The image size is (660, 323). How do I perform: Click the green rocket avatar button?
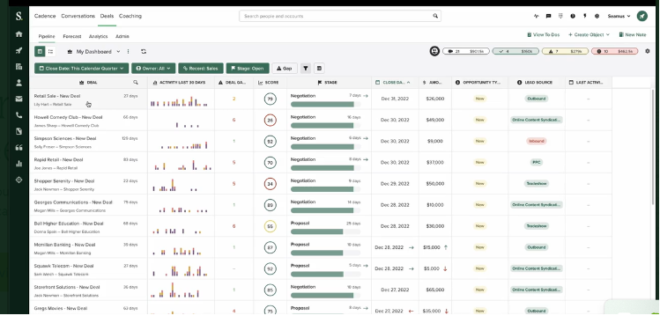[x=641, y=16]
